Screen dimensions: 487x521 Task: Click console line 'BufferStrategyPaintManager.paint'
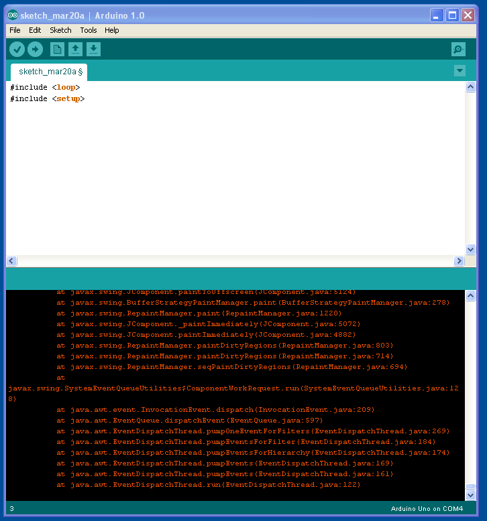point(253,303)
